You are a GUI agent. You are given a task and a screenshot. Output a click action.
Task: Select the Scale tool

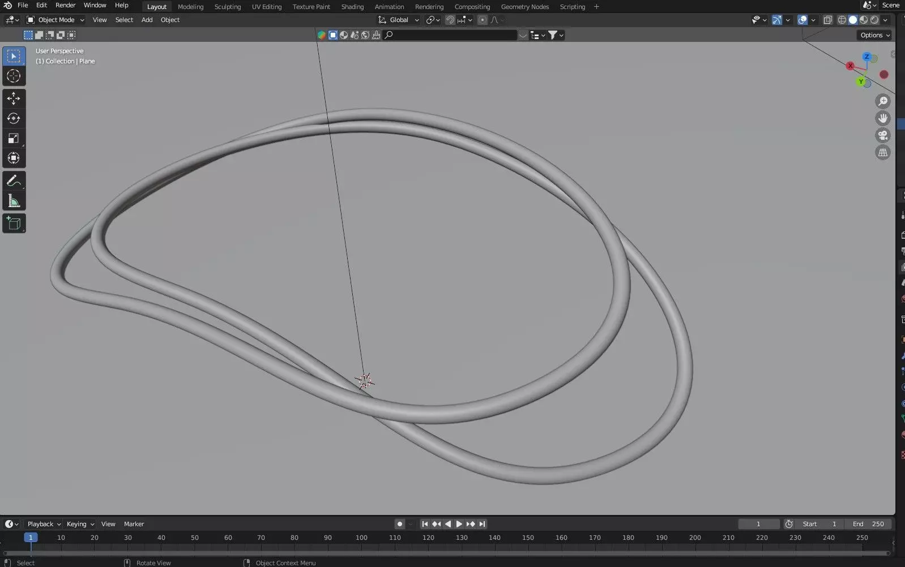tap(14, 138)
